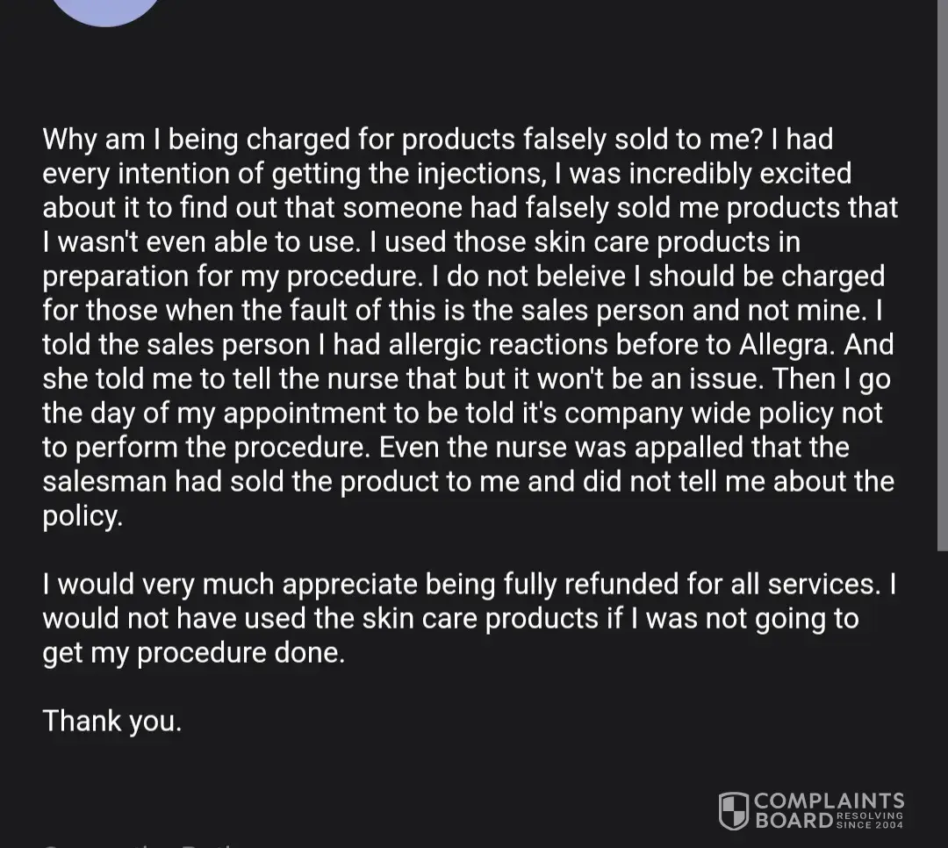Viewport: 948px width, 848px height.
Task: Click the 'Resolving Since 2004' tagline
Action: pos(870,820)
